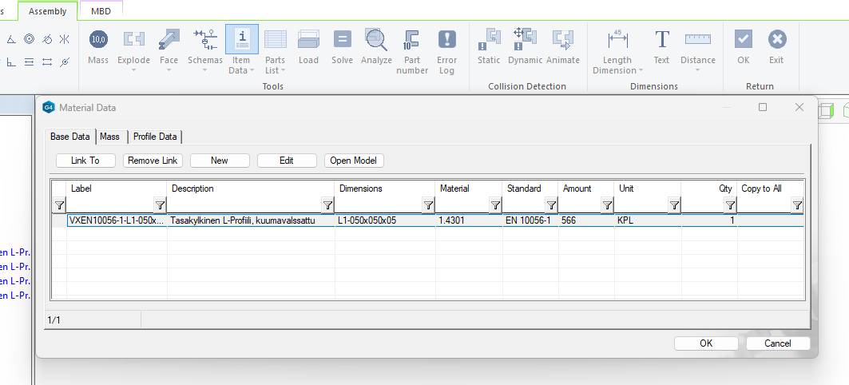
Task: Switch to the Mass tab
Action: [x=109, y=137]
